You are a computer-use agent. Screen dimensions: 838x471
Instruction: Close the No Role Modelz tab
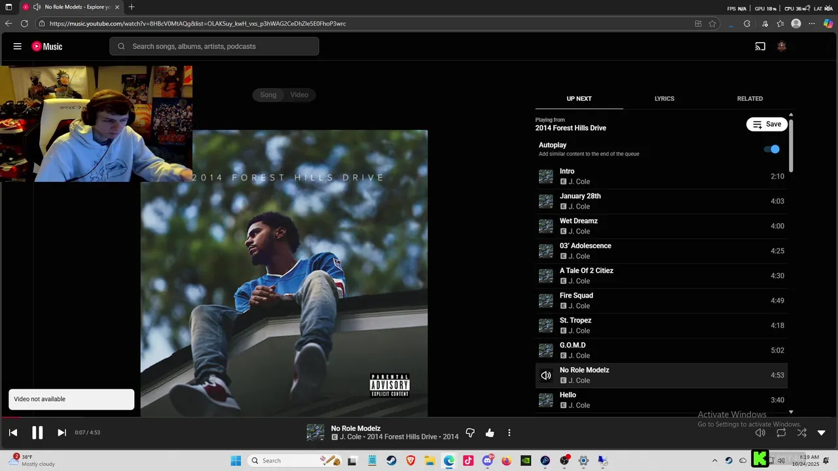tap(117, 7)
